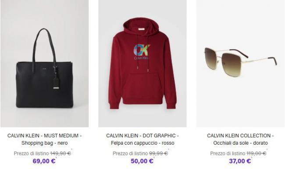This screenshot has height=179, width=285.
Task: Open the 'Occhiali da sole - dorato' title link
Action: click(240, 139)
